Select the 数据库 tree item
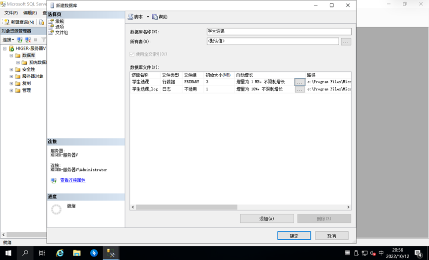This screenshot has height=260, width=429. [28, 55]
